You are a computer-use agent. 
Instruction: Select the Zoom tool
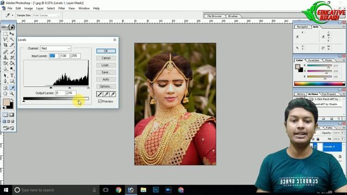(x=12, y=94)
